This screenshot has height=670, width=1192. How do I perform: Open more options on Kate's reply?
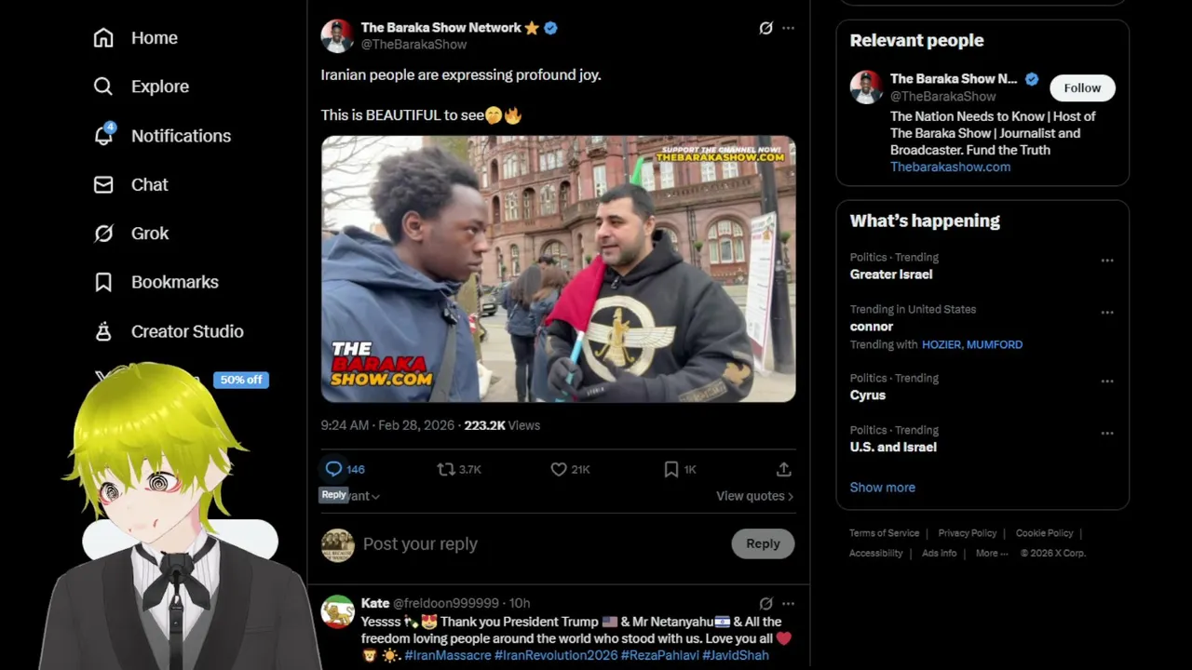pyautogui.click(x=788, y=603)
